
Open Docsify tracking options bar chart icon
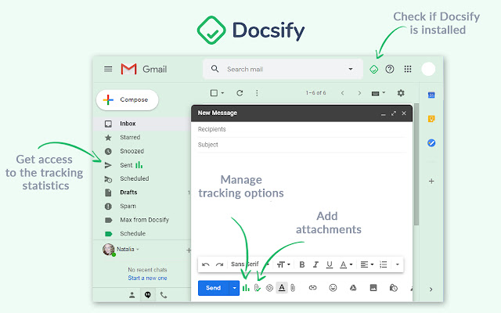pyautogui.click(x=246, y=288)
